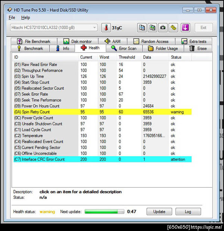Click the File Benchmark tab icon

[x=19, y=41]
